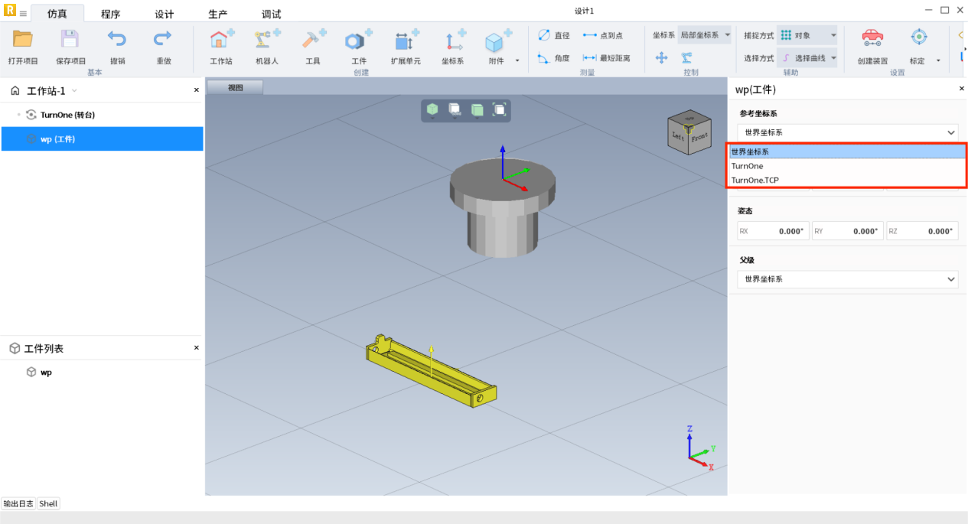Click the 保存项目 (Save Project) disk icon
This screenshot has height=524, width=968.
[x=70, y=40]
